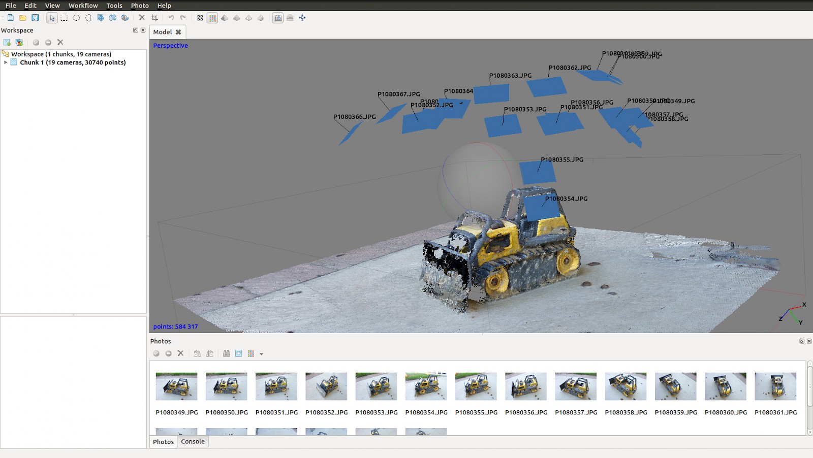
Task: Save the current project
Action: [x=36, y=18]
